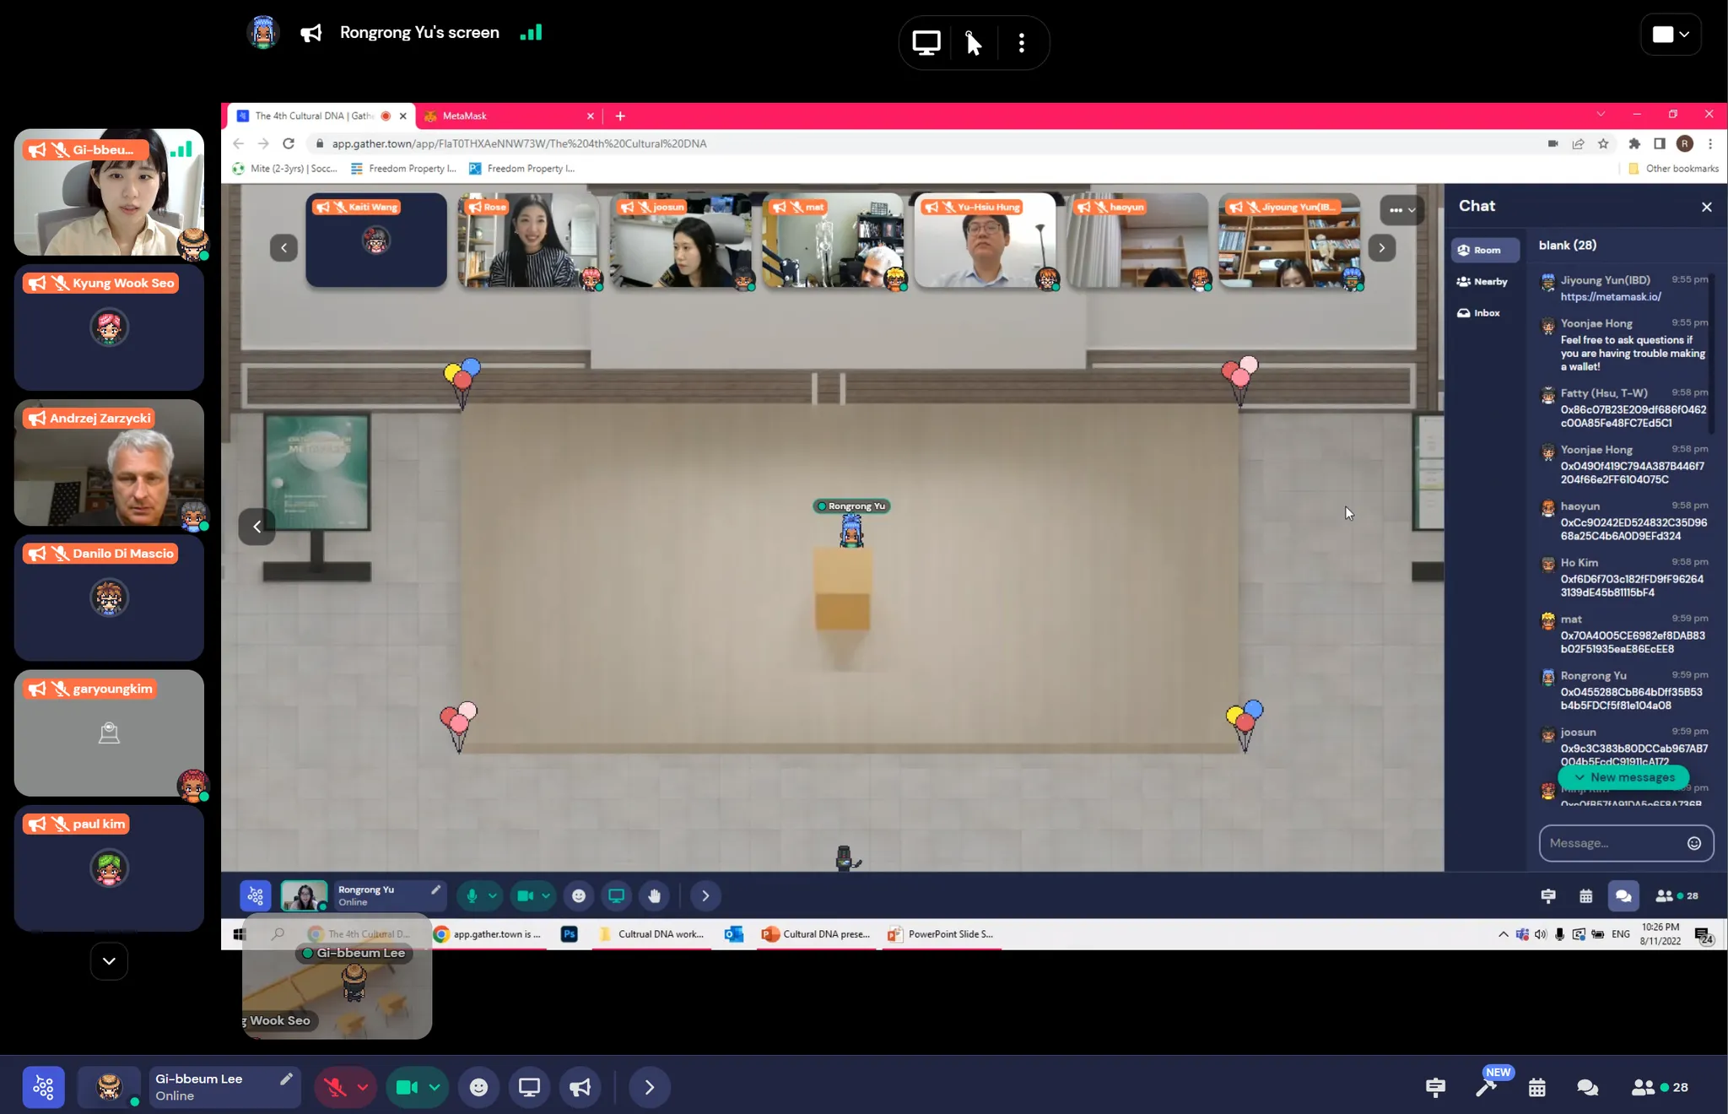Open participants list showing 28
The width and height of the screenshot is (1728, 1114).
[1660, 1087]
